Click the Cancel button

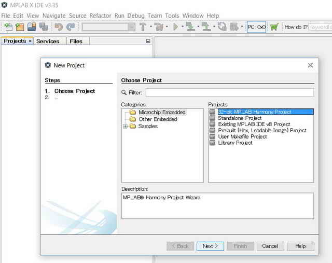click(270, 246)
